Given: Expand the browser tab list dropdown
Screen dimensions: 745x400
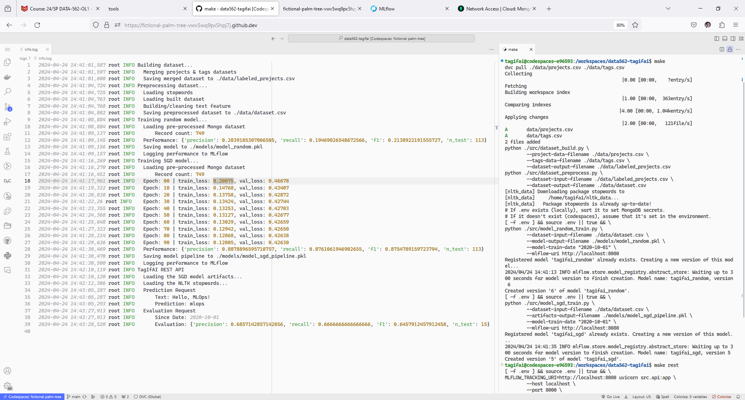Looking at the screenshot, I should pyautogui.click(x=668, y=9).
